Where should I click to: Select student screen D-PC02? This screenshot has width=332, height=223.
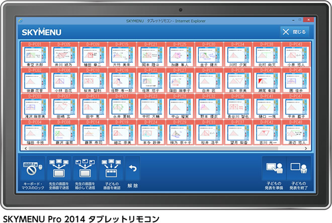(35, 80)
